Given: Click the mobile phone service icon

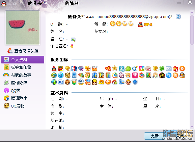Looking at the screenshot, I should coord(74,75).
